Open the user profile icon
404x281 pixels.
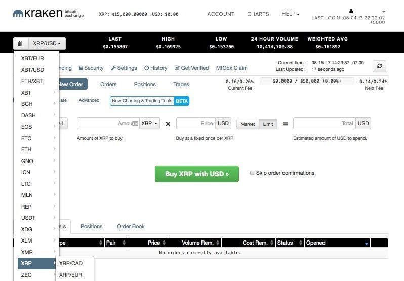[351, 11]
